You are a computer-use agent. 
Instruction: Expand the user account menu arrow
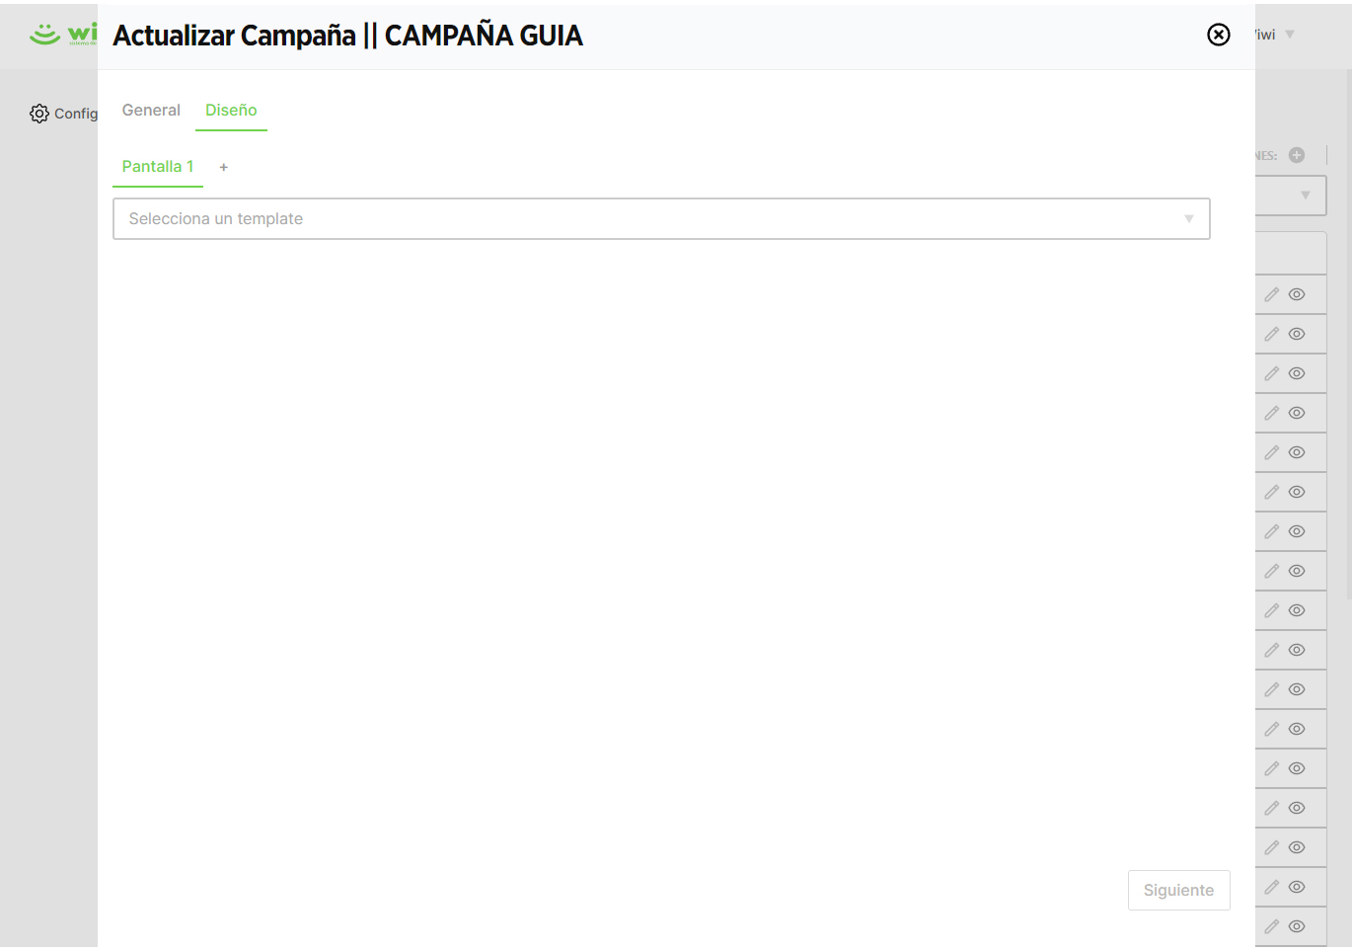point(1290,35)
